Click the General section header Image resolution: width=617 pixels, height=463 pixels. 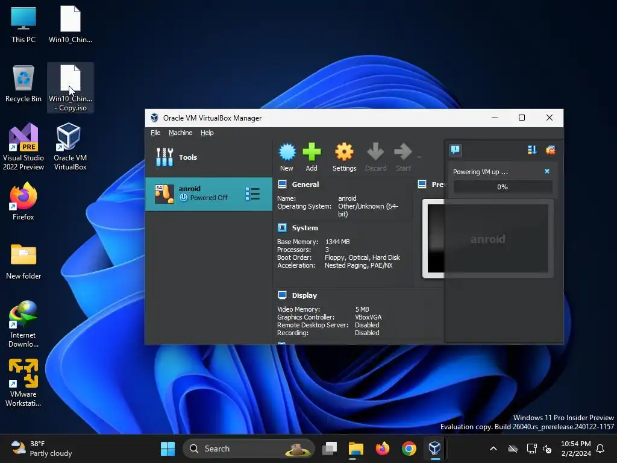coord(305,184)
